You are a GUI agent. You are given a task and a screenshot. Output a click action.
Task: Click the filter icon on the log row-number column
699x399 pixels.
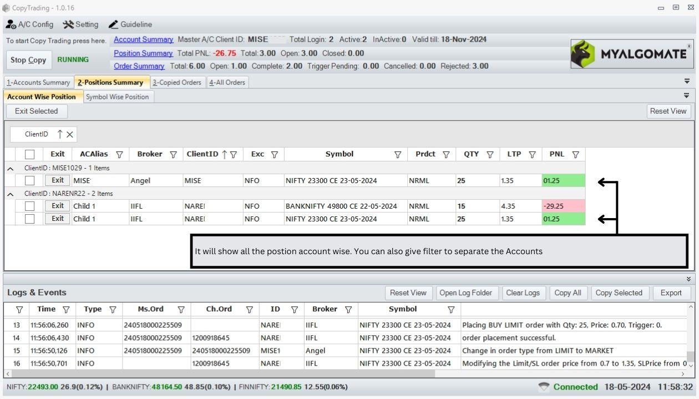19,309
